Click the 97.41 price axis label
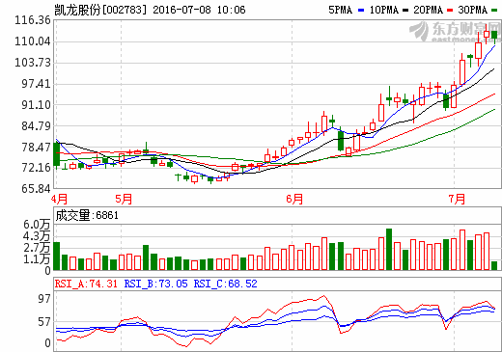 [x=36, y=84]
